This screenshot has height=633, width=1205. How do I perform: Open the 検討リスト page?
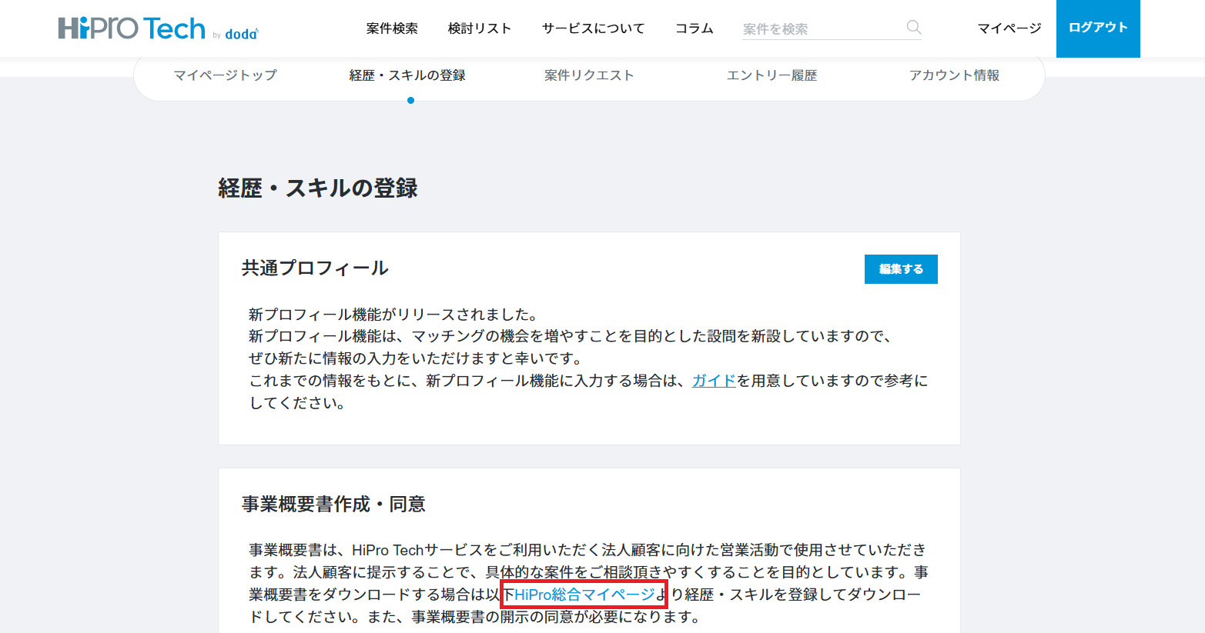[478, 28]
